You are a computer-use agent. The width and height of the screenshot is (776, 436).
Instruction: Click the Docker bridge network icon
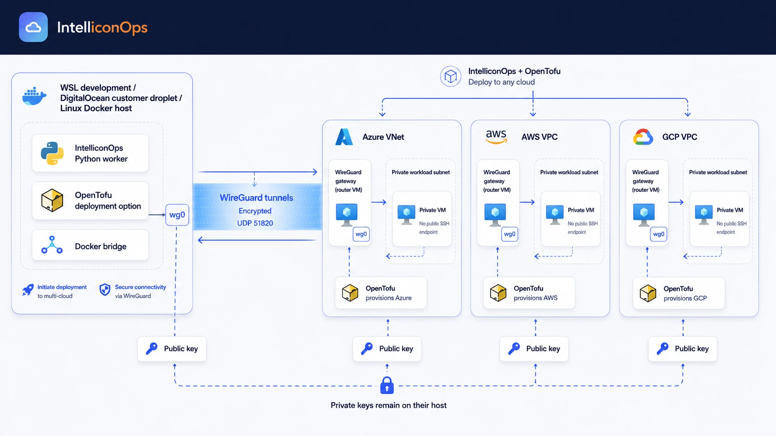(52, 245)
